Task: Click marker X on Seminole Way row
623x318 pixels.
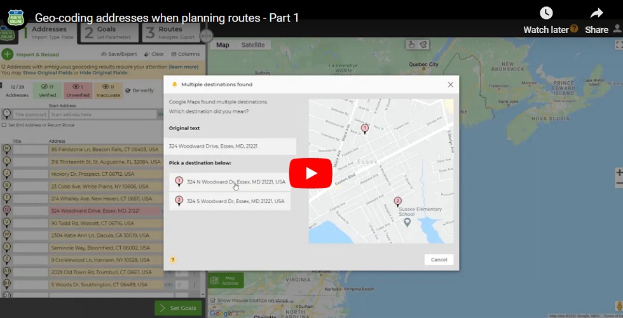Action: [6, 248]
